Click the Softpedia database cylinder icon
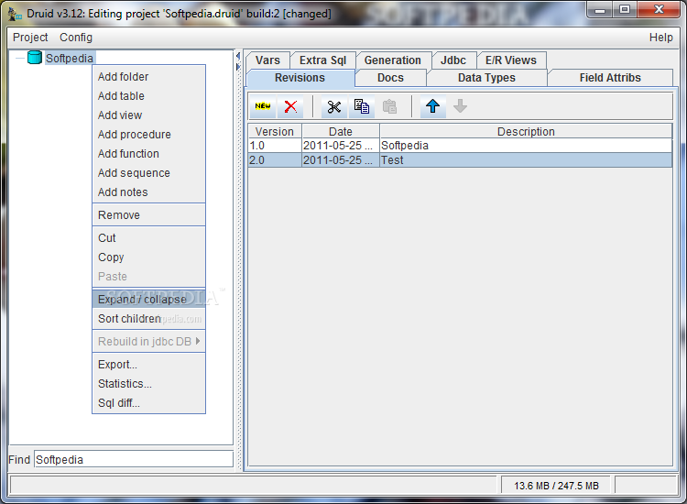Screen dimensions: 687x504 pos(35,58)
